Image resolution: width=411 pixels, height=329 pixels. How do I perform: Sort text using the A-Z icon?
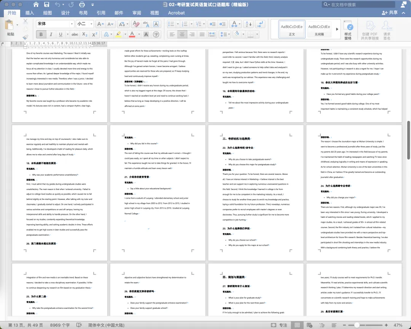pos(249,24)
